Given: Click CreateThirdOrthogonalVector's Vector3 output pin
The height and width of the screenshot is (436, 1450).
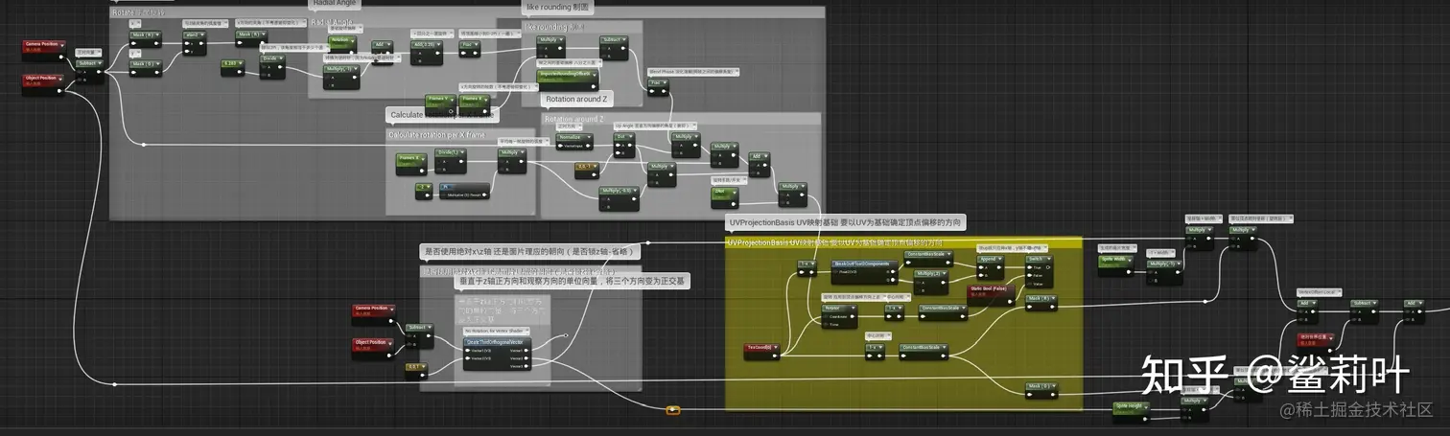Looking at the screenshot, I should point(526,366).
